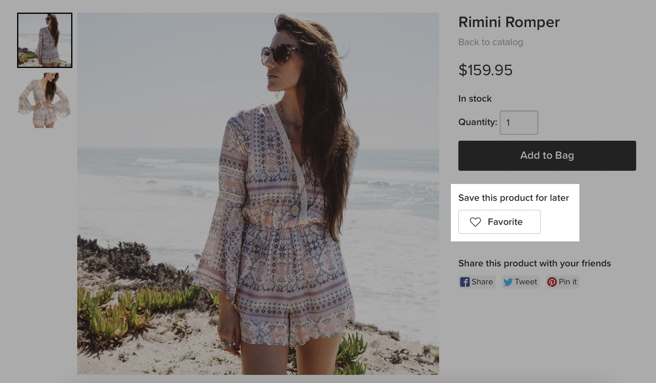
Task: Focus the Quantity input field
Action: point(519,123)
